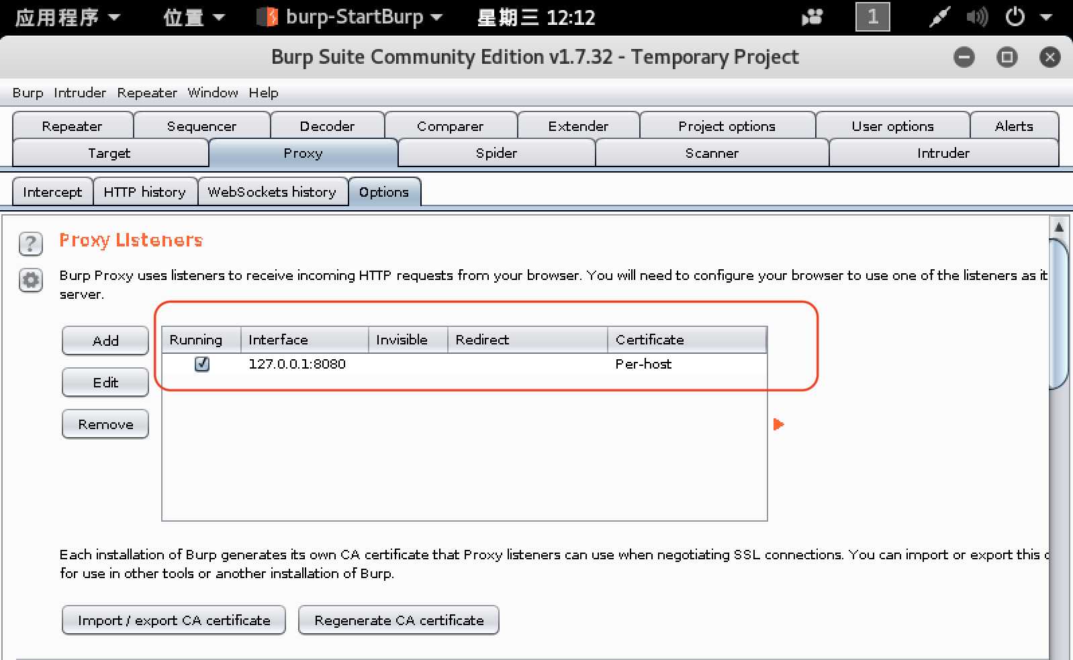Switch to the Repeater tab
Image resolution: width=1073 pixels, height=660 pixels.
73,126
